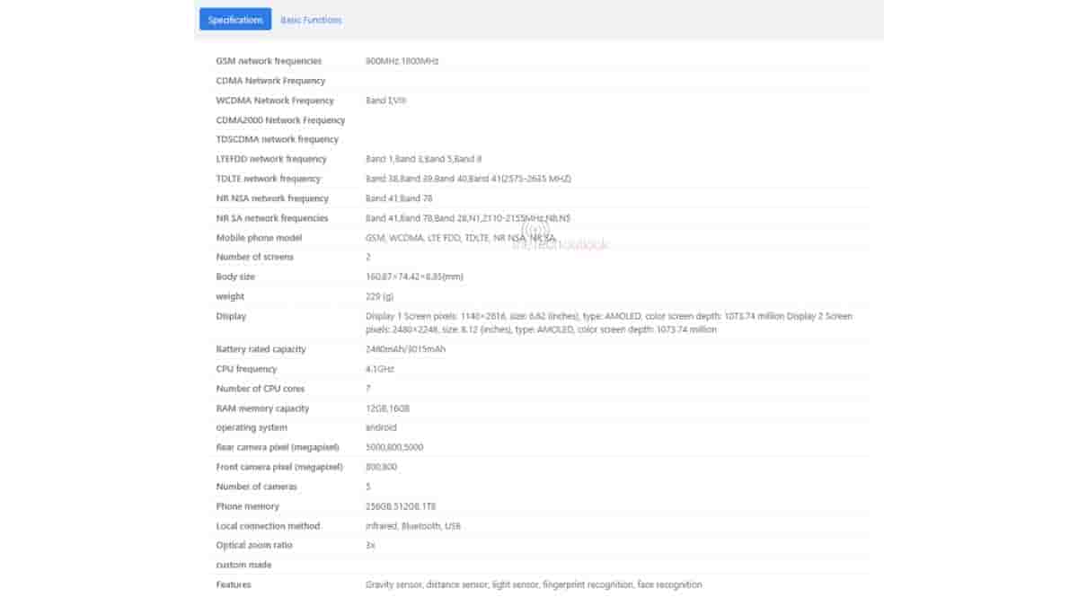The height and width of the screenshot is (606, 1078).
Task: Select the Optical zoom ratio label
Action: pyautogui.click(x=254, y=545)
